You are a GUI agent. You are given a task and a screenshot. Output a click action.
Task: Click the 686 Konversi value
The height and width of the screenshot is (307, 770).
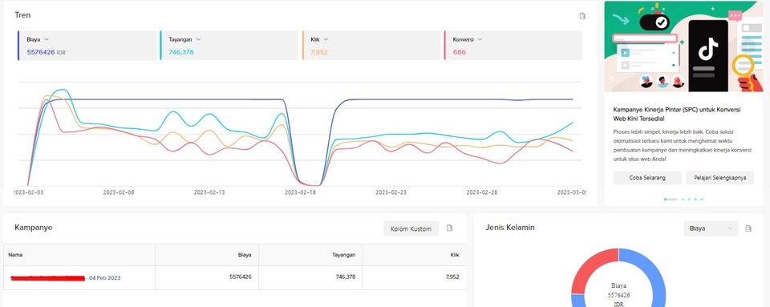(x=459, y=52)
